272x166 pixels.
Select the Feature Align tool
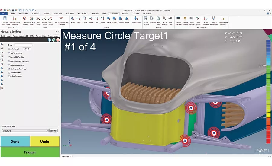[x=50, y=21]
